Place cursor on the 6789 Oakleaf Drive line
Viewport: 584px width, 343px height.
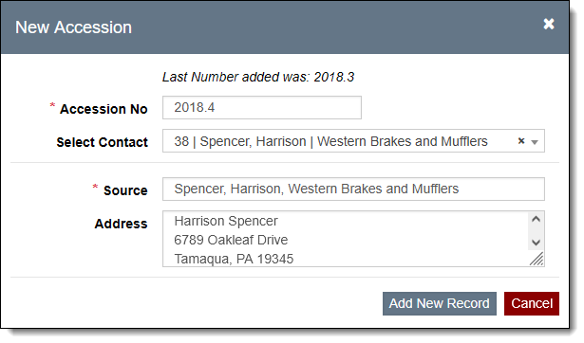tap(231, 240)
